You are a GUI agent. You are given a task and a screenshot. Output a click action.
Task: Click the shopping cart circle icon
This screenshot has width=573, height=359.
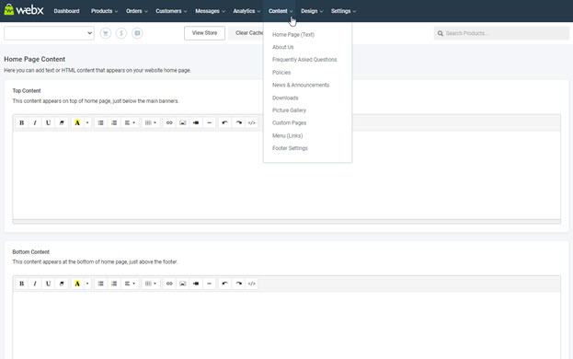[x=106, y=33]
